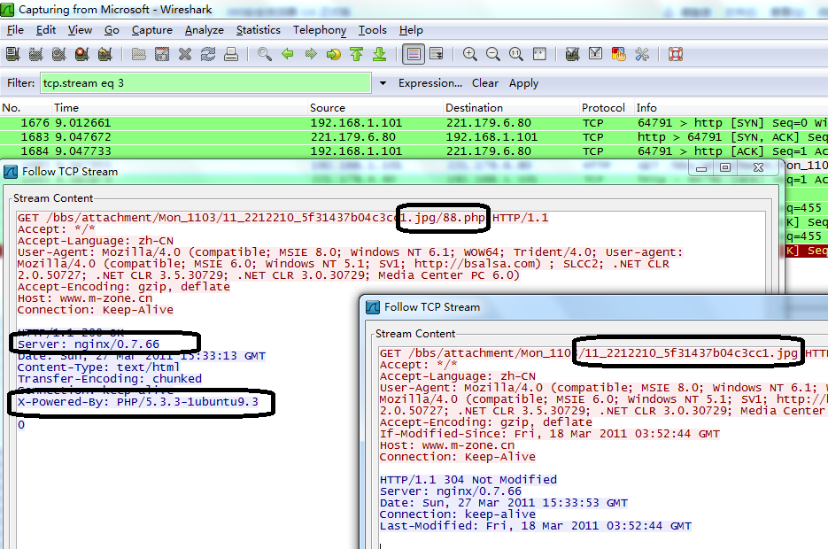
Task: Jump to last packet icon
Action: (x=380, y=54)
